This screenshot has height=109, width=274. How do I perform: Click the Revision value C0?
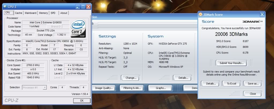point(81,49)
